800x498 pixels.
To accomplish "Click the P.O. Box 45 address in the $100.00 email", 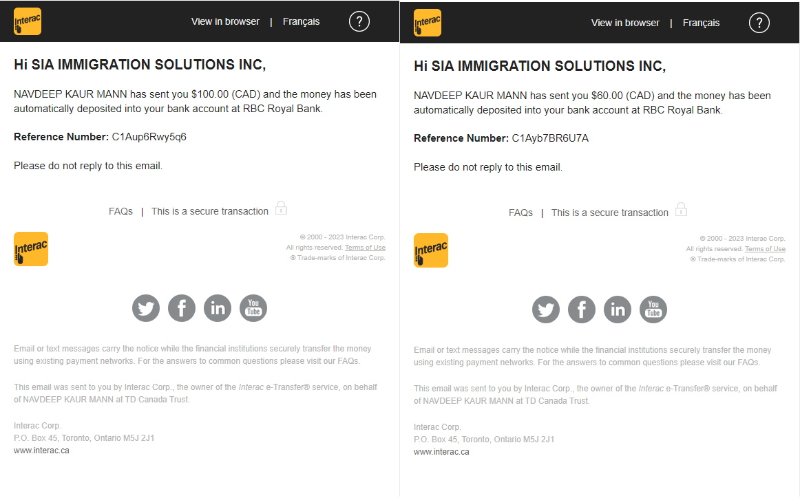I will click(84, 438).
